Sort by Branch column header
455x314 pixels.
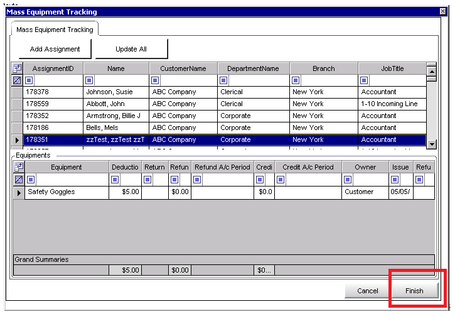(324, 68)
